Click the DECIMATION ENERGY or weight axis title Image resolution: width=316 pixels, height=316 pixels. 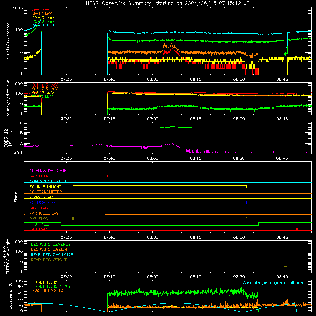click(6, 256)
